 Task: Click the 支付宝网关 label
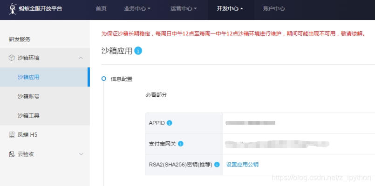coord(162,144)
